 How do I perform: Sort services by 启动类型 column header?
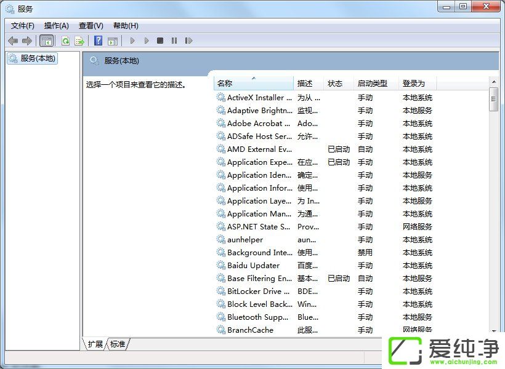tap(373, 83)
